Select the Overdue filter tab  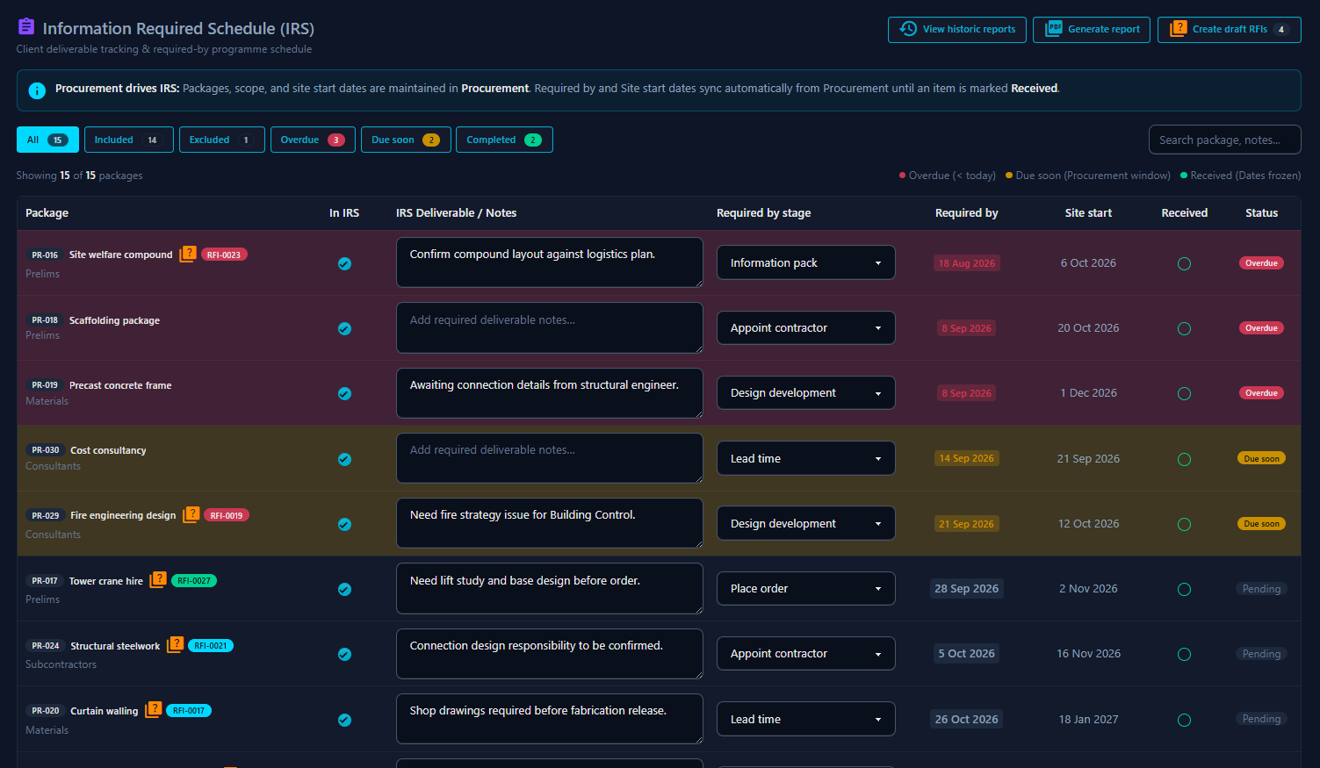313,140
